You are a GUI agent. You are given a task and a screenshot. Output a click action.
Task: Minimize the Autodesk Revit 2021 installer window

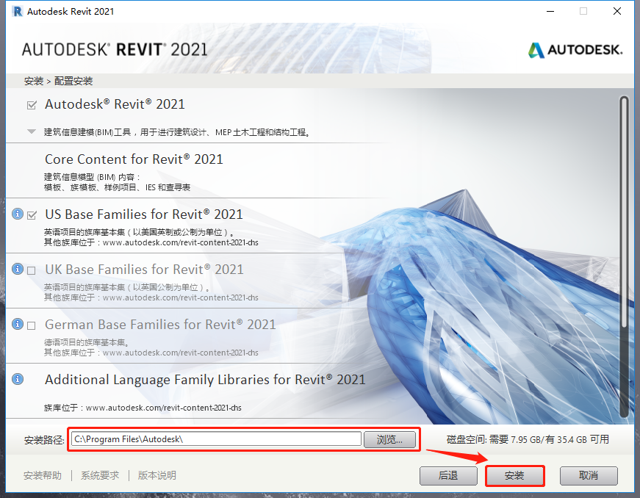(550, 12)
